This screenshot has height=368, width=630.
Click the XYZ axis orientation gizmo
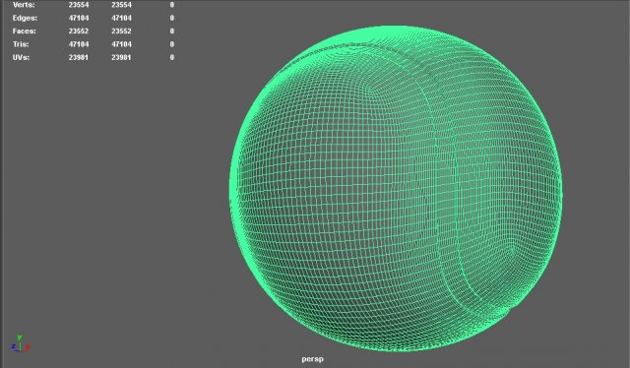coord(20,344)
